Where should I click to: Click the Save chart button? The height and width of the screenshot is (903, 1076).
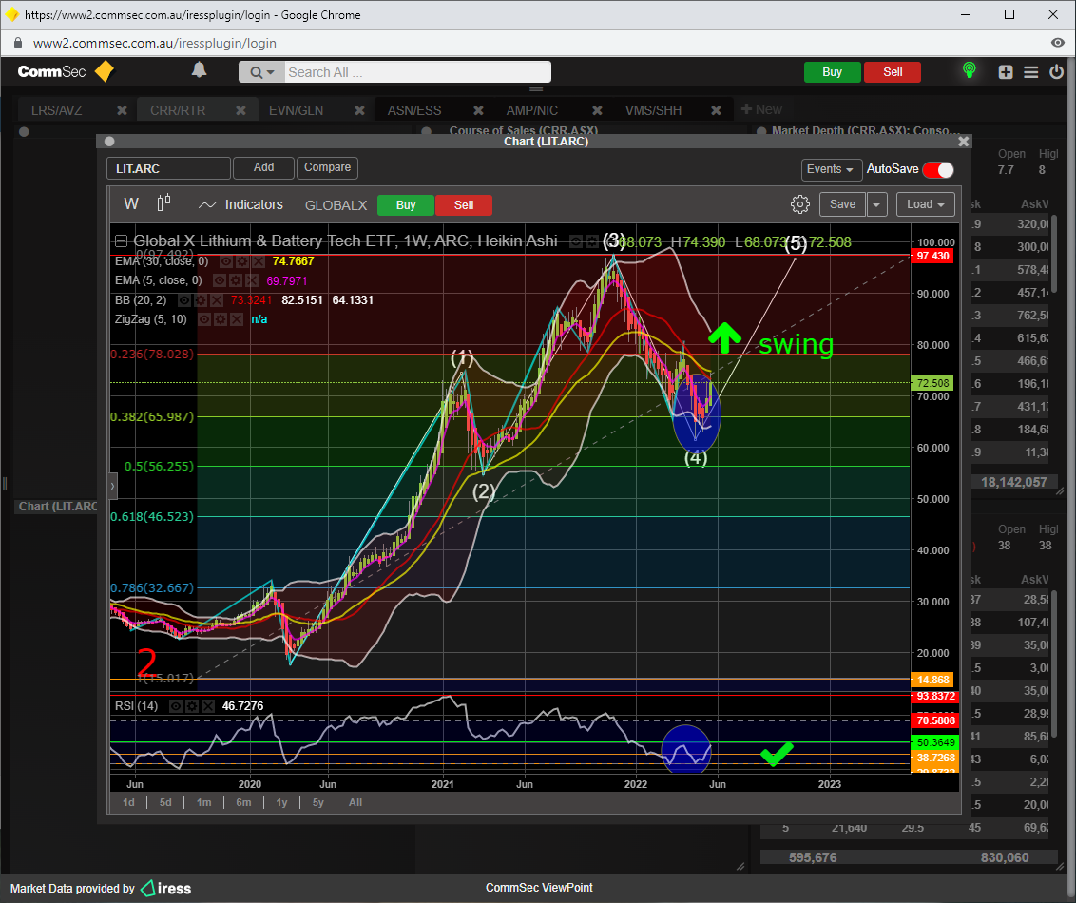click(x=842, y=204)
